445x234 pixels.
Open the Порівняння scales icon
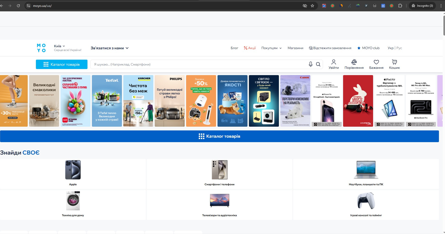354,64
